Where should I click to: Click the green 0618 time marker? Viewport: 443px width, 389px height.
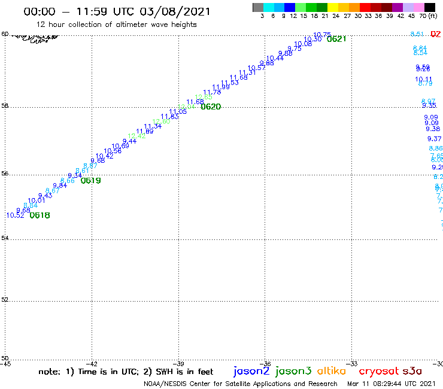point(40,215)
